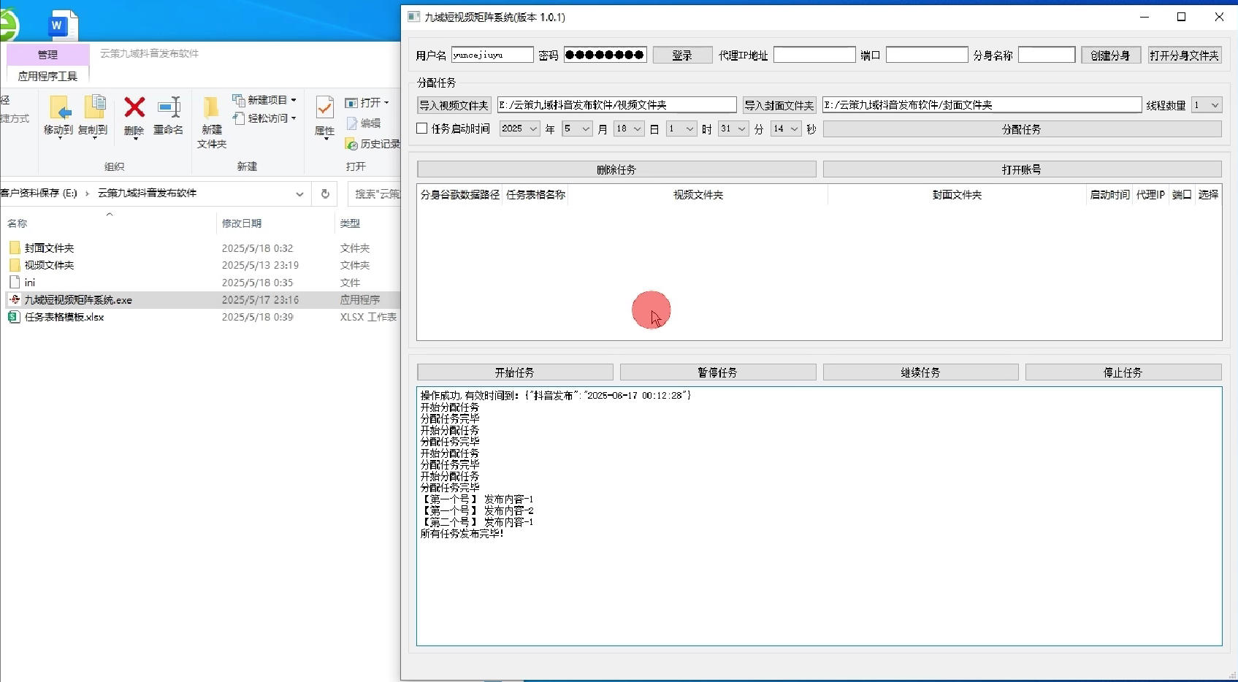This screenshot has width=1238, height=682.
Task: Refresh the Explorer address bar
Action: click(x=325, y=194)
